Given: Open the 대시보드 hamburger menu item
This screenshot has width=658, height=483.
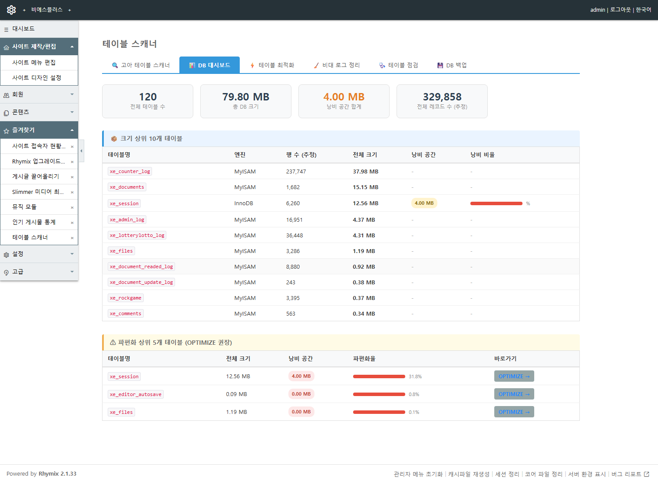Looking at the screenshot, I should (x=39, y=29).
